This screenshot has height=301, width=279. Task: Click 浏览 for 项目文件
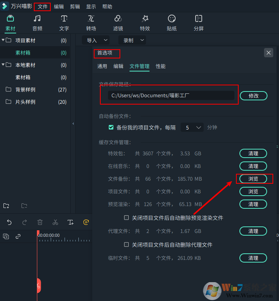tap(253, 191)
